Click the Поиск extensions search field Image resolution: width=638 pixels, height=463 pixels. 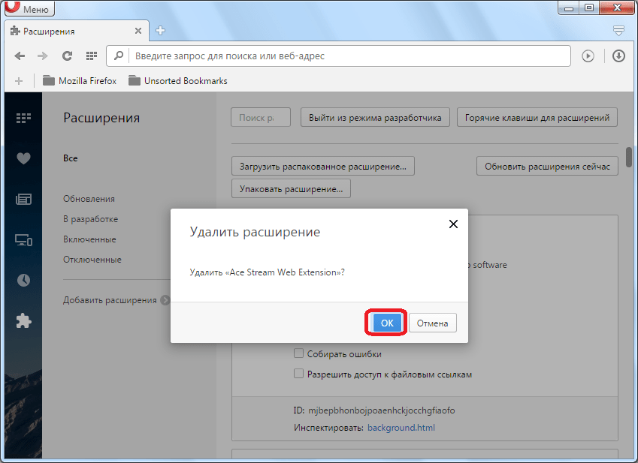261,117
